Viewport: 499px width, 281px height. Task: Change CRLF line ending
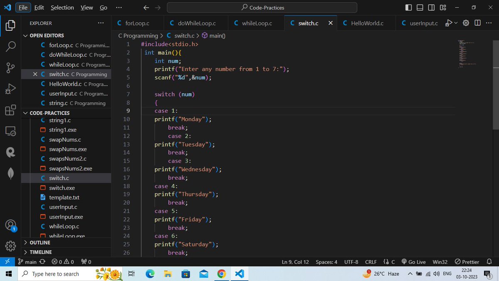coord(371,262)
